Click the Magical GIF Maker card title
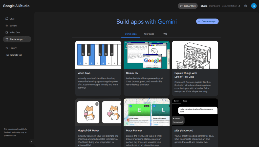The image size is (259, 147). click(x=88, y=131)
